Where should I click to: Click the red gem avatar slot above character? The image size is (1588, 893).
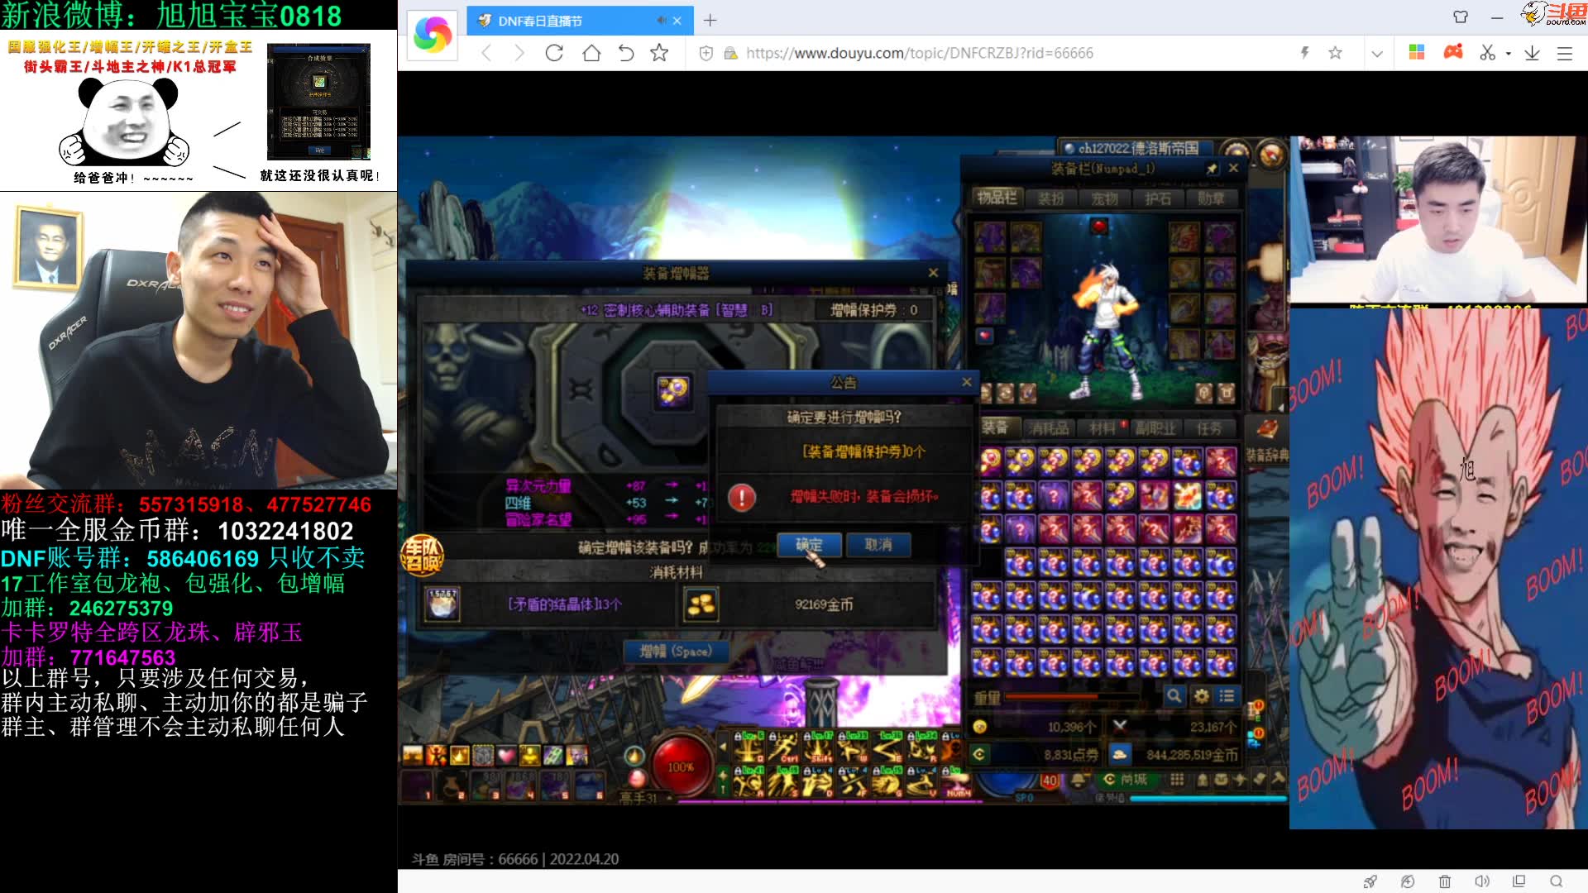pyautogui.click(x=1098, y=225)
